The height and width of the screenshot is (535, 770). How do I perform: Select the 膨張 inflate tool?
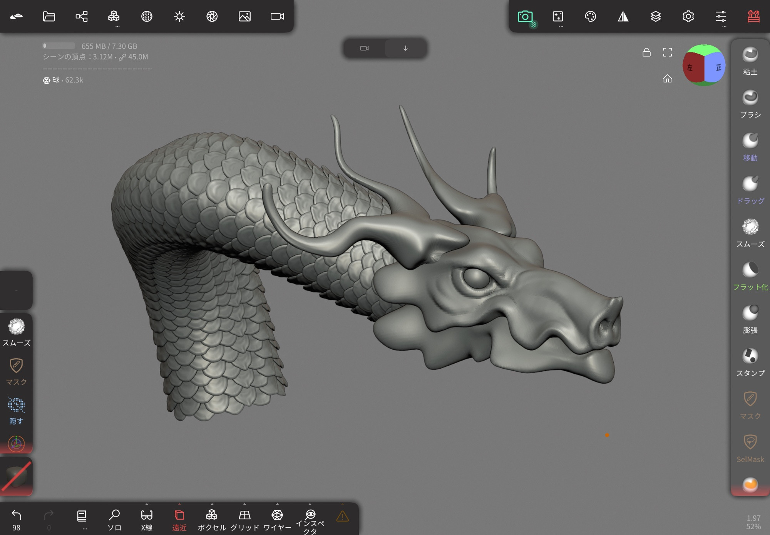pos(750,320)
